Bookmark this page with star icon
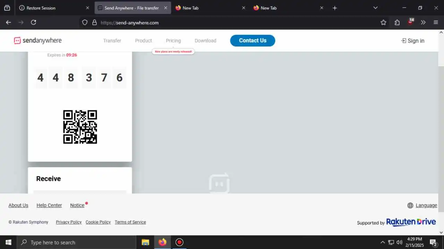The image size is (444, 249). click(383, 22)
